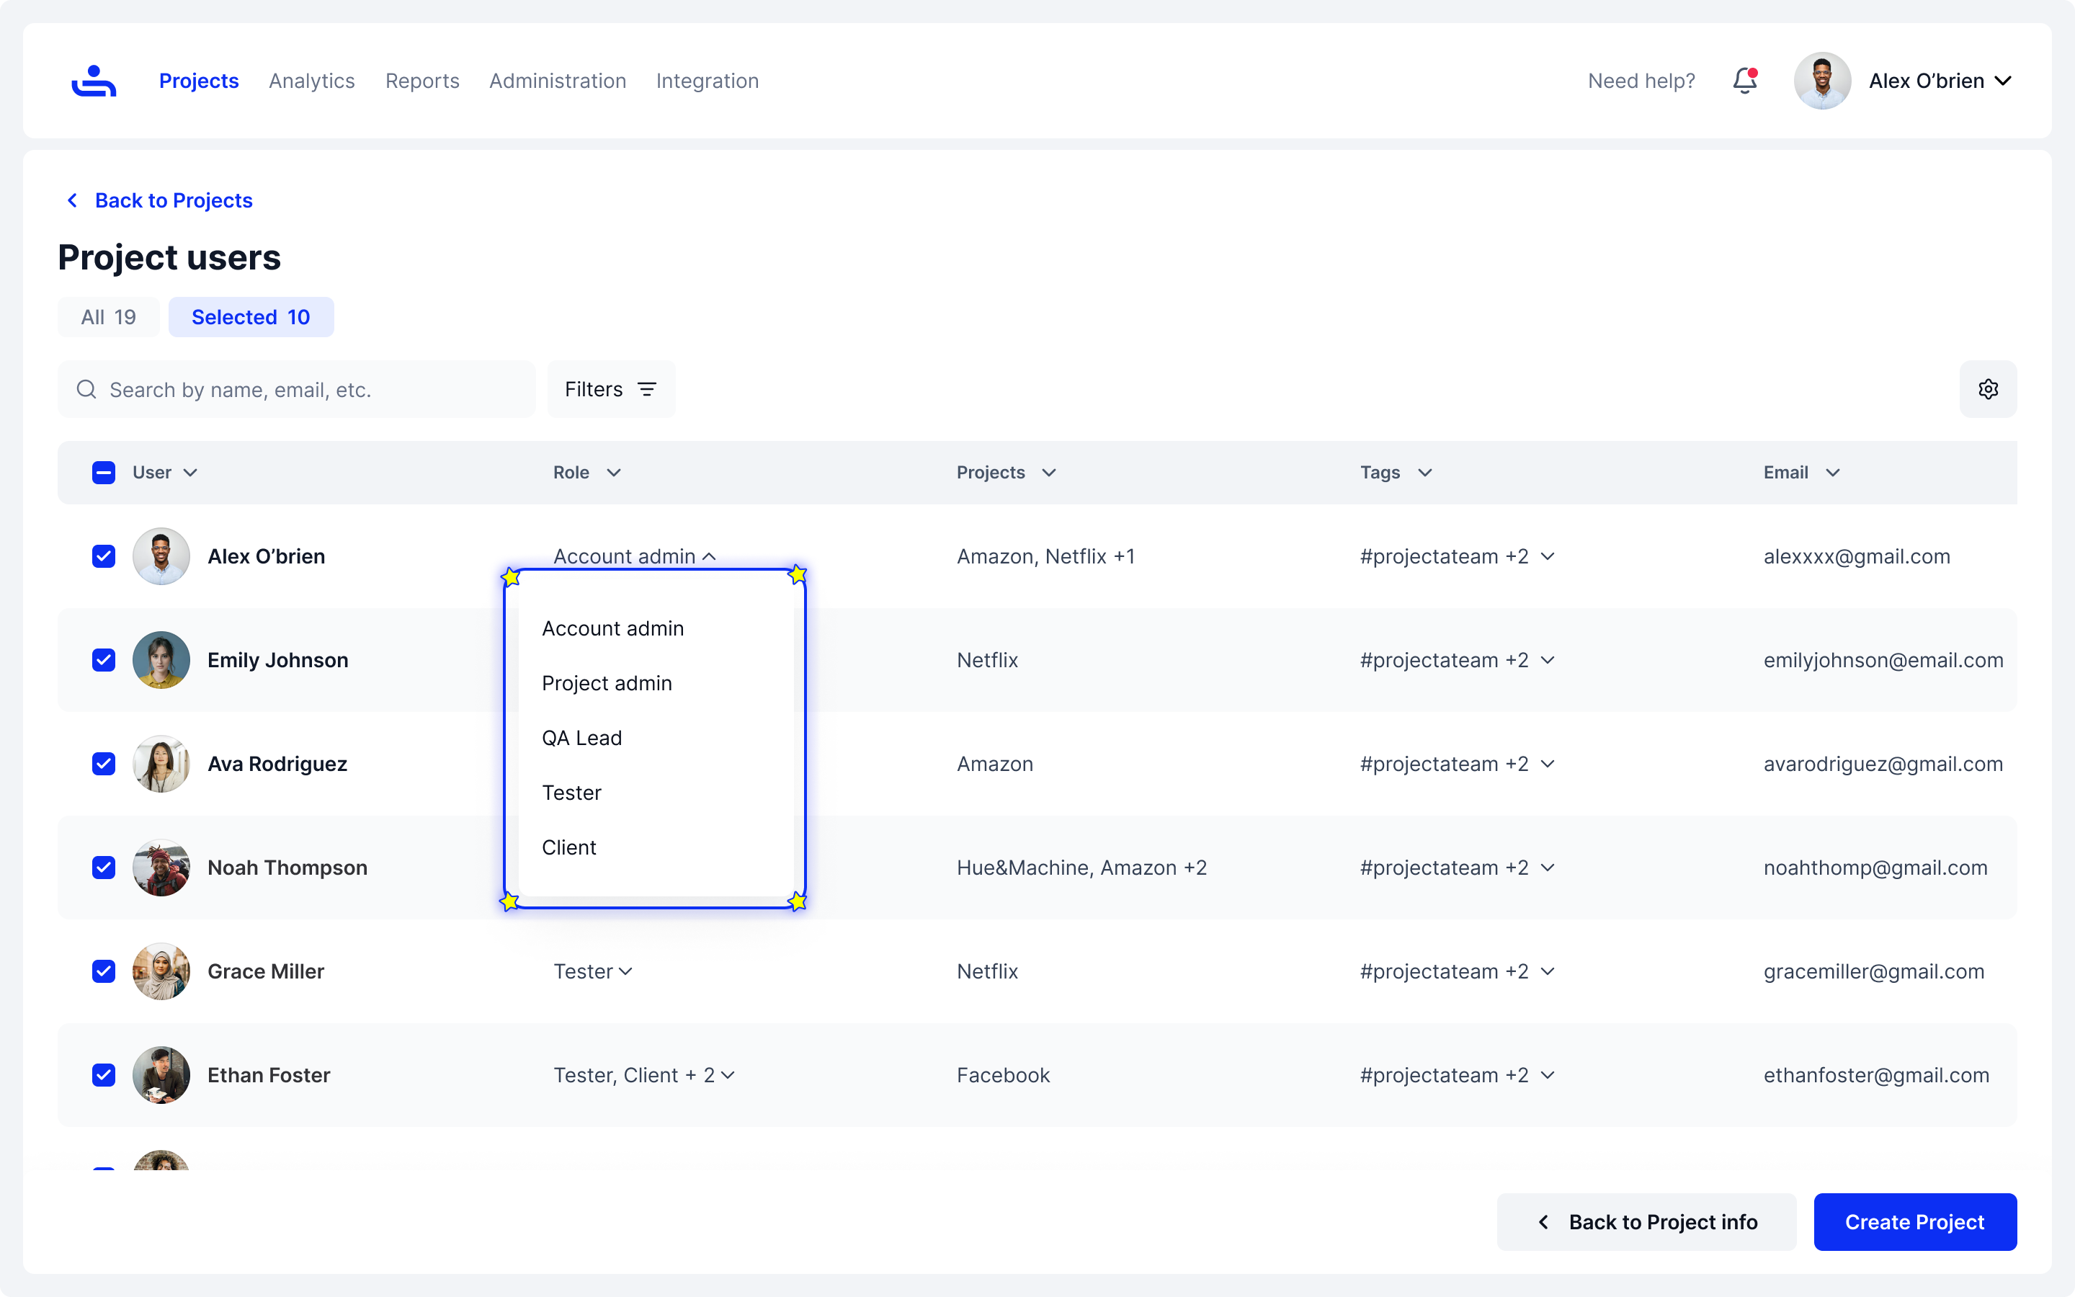Click the app logo icon
This screenshot has width=2075, height=1297.
tap(94, 81)
